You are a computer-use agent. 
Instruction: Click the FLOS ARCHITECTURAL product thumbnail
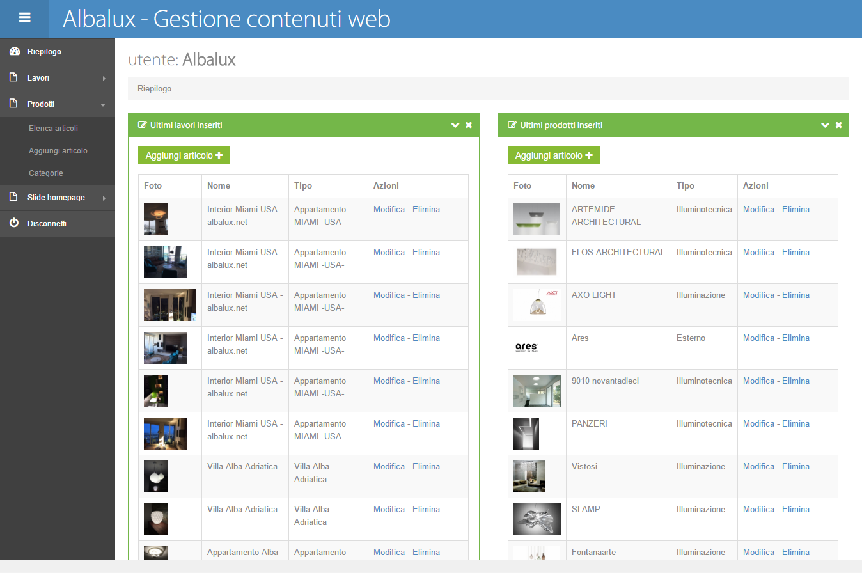point(537,262)
